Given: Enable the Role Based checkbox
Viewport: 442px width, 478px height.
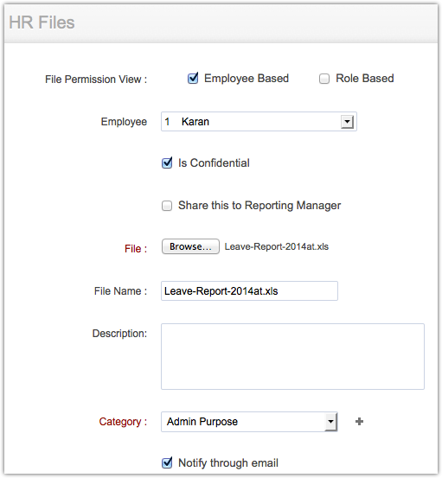Looking at the screenshot, I should (x=324, y=79).
